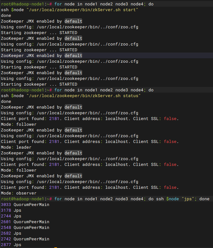Click the "3178 Jps" process line

tap(11, 210)
